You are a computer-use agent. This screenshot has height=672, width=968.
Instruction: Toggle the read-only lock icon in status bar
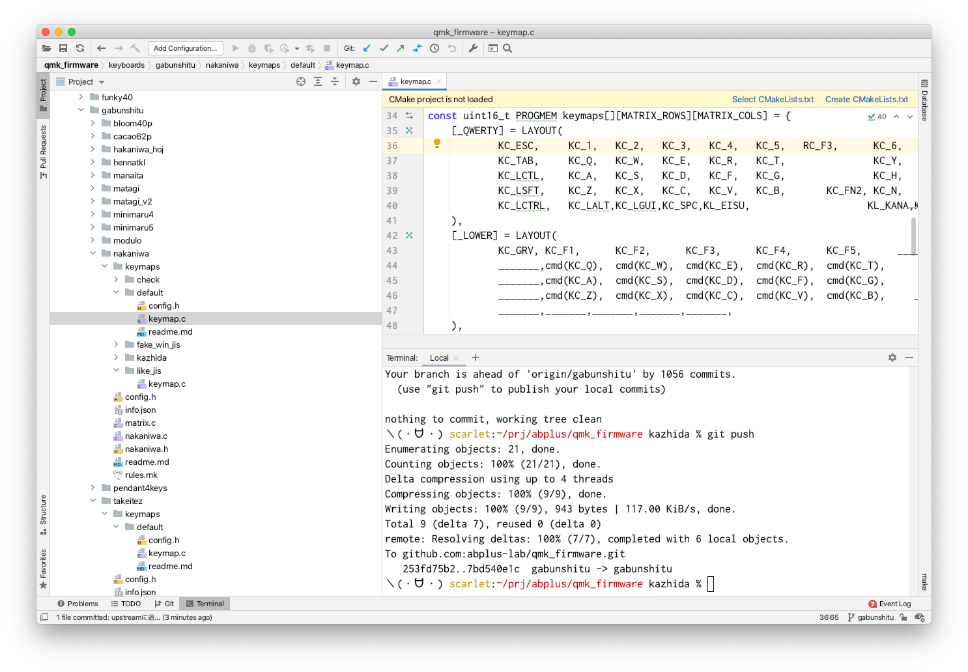[904, 617]
